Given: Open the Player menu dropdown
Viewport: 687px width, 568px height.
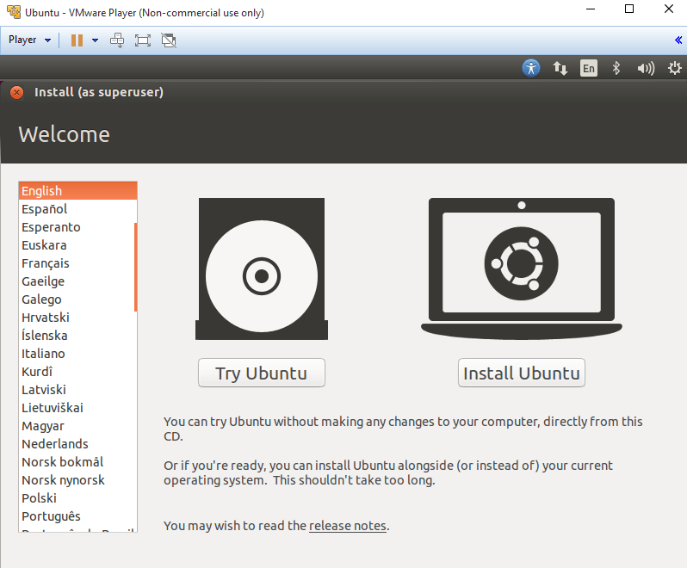Looking at the screenshot, I should coord(29,40).
